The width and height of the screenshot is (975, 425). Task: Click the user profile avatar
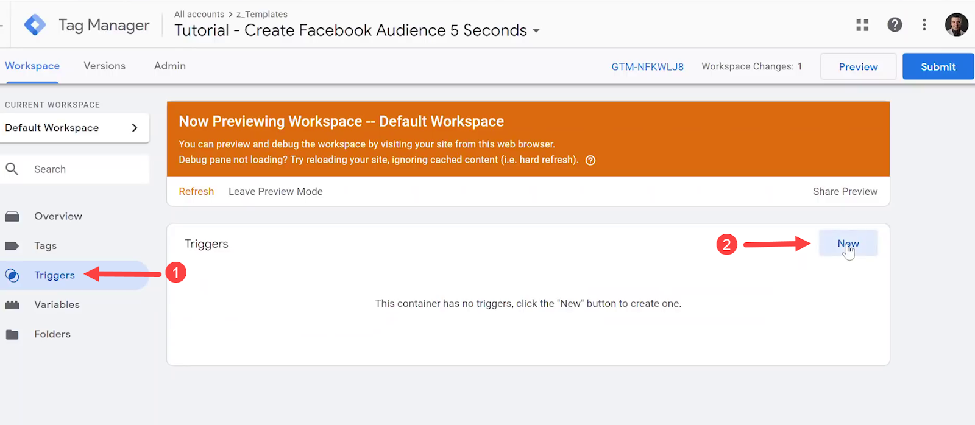click(956, 25)
